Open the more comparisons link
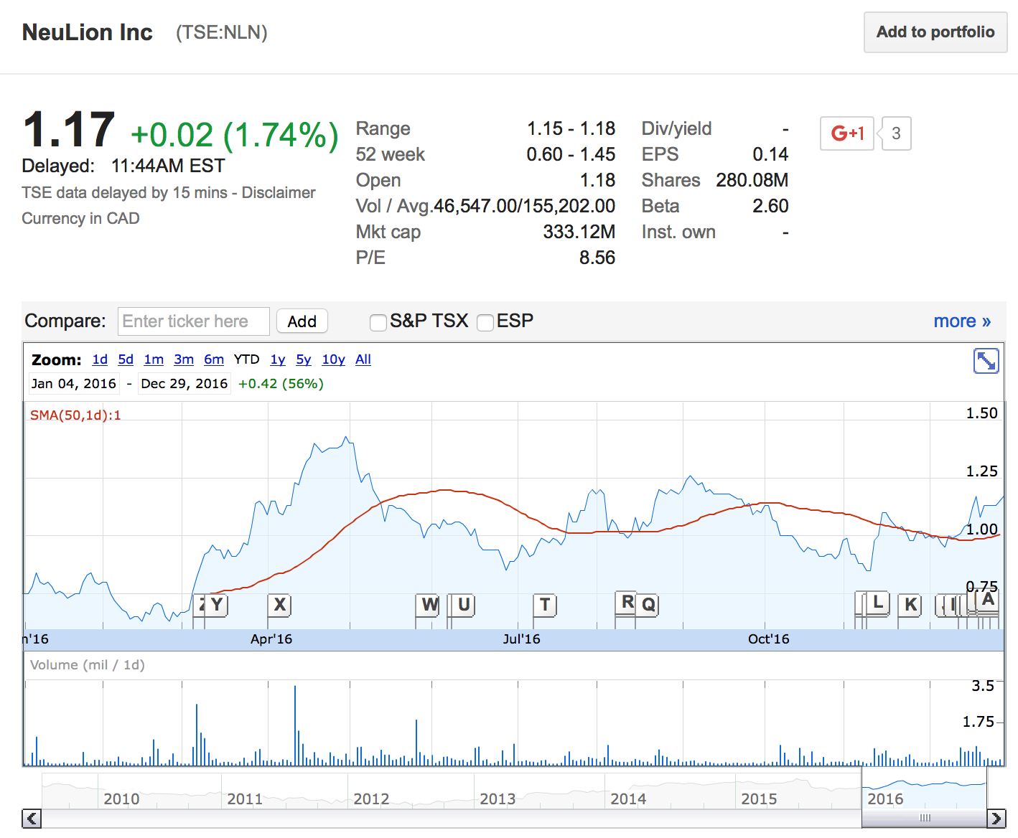Image resolution: width=1018 pixels, height=838 pixels. pyautogui.click(x=962, y=321)
